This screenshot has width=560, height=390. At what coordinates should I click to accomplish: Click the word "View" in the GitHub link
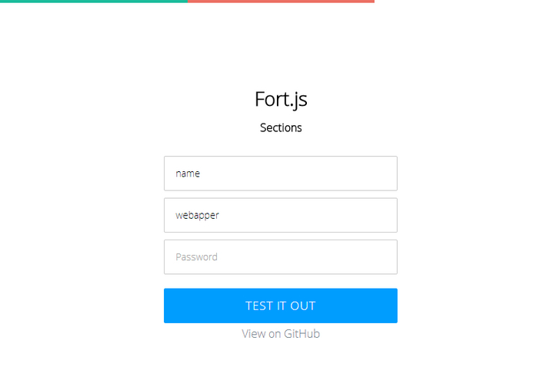click(254, 334)
